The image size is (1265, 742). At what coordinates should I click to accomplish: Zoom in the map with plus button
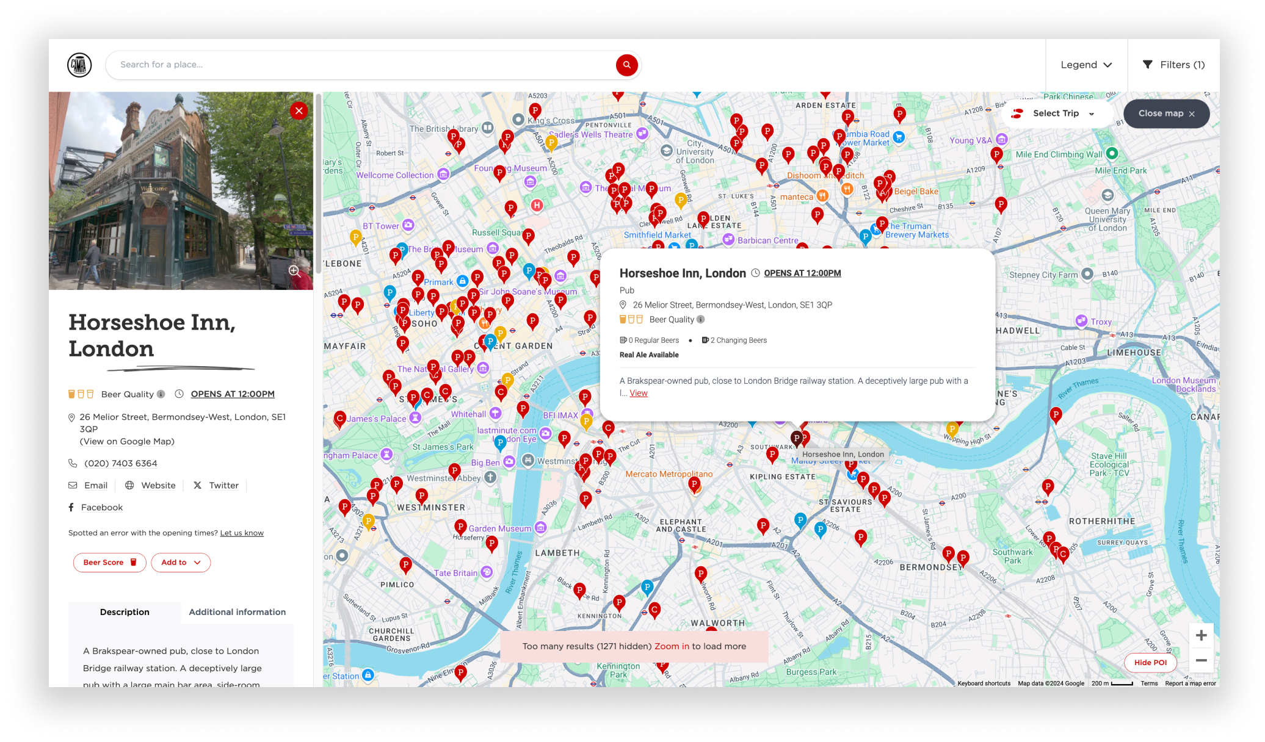[x=1201, y=635]
